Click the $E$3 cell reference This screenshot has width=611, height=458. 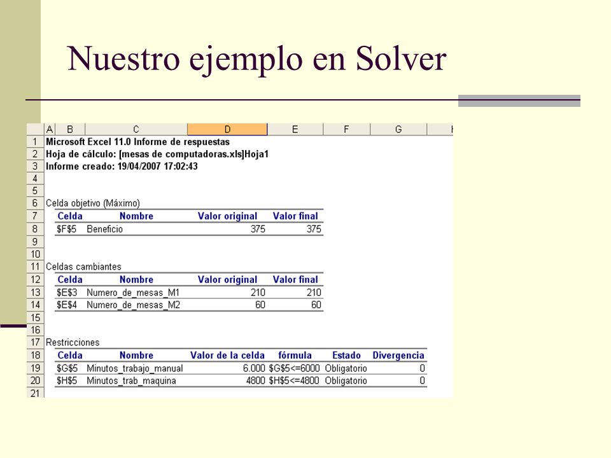66,293
